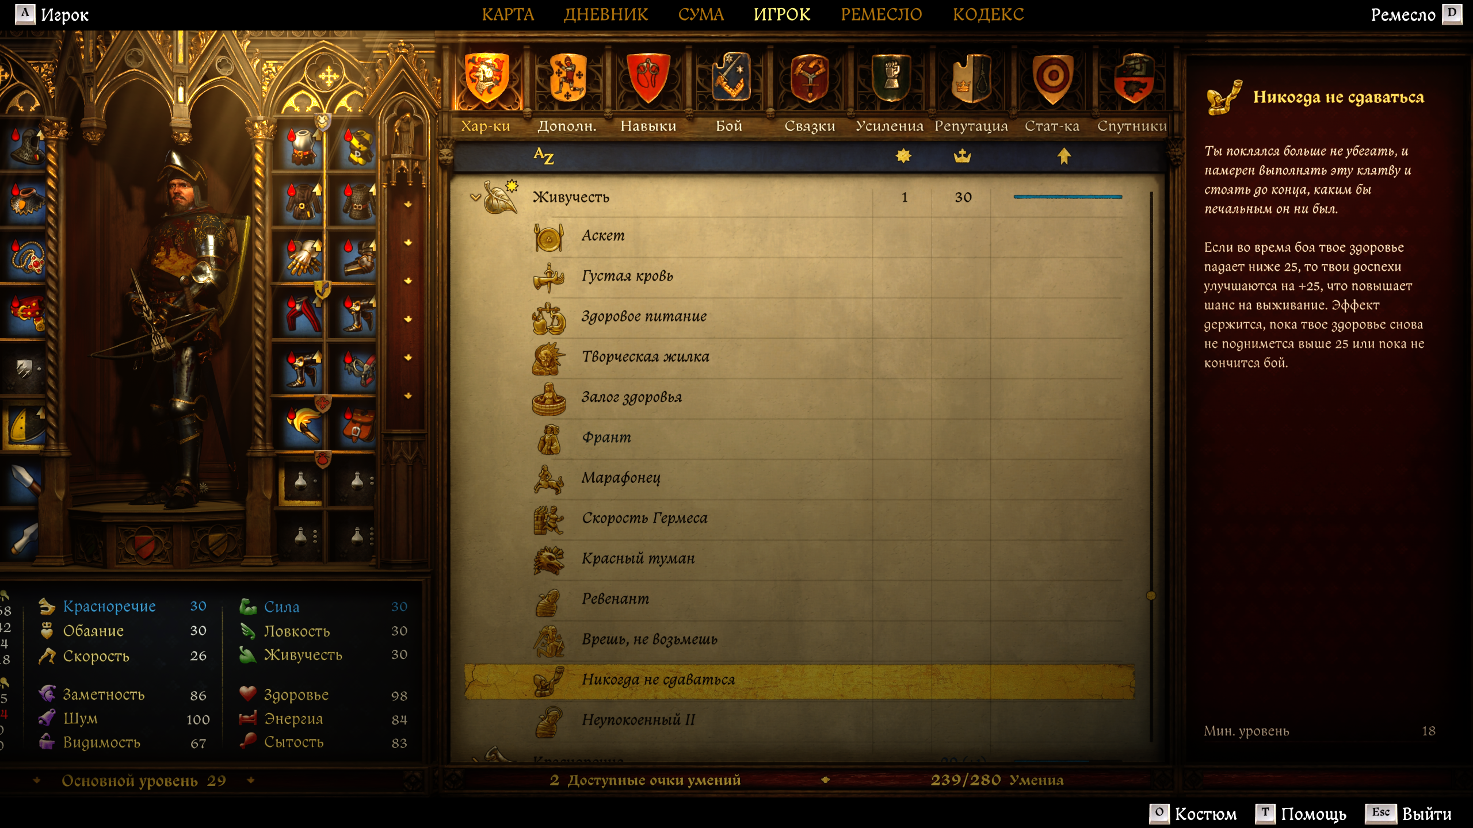Select the Усиления gauntlet shield icon
The height and width of the screenshot is (828, 1473).
tap(890, 78)
